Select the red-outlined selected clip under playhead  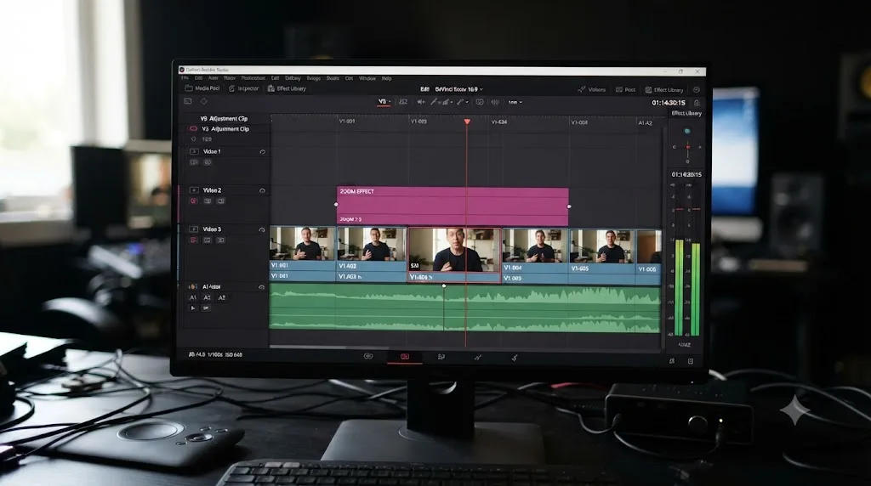coord(454,255)
